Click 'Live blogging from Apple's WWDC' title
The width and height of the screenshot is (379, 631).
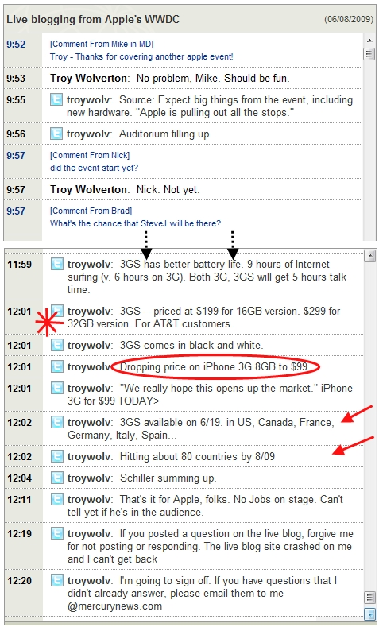tap(93, 19)
